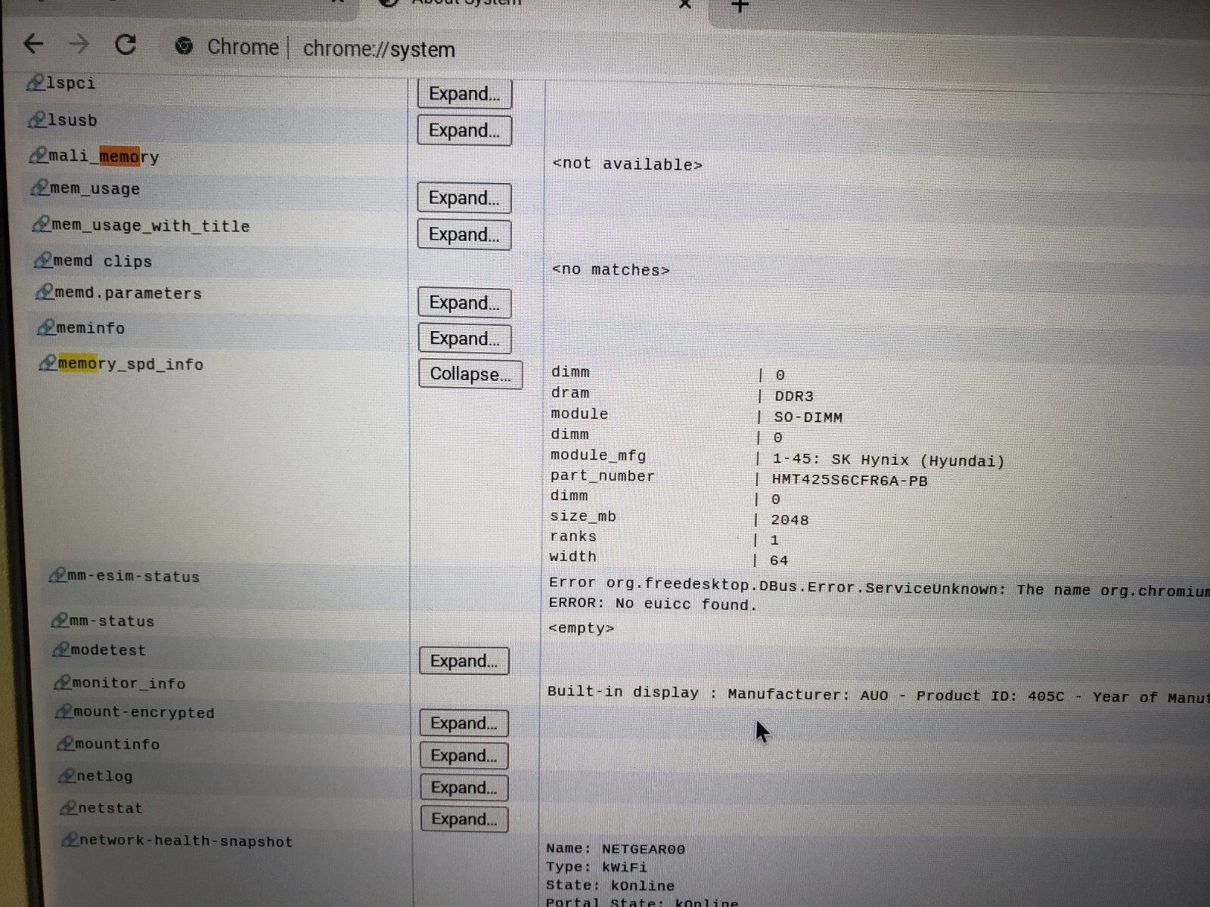Viewport: 1210px width, 907px height.
Task: Click the link icon beside mountinfo
Action: pyautogui.click(x=66, y=743)
